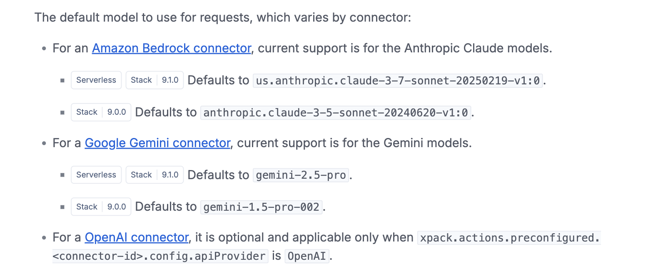Viewport: 653px width, 276px height.
Task: Click the Stack 9.1.0 badge beside gemini-2.5-pro
Action: (155, 175)
